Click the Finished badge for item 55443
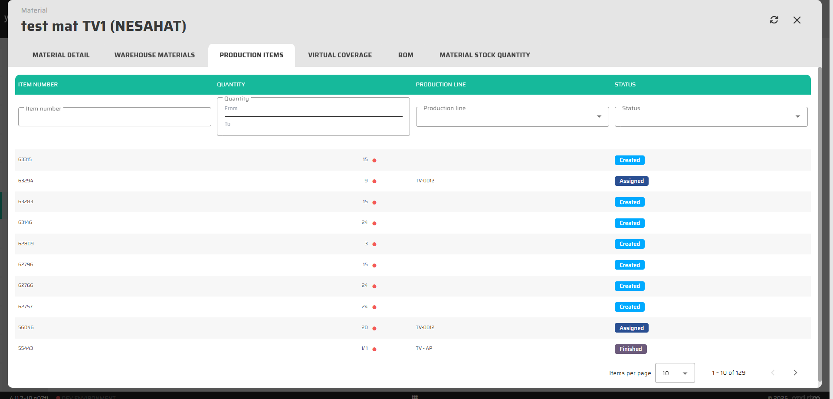 pos(630,349)
